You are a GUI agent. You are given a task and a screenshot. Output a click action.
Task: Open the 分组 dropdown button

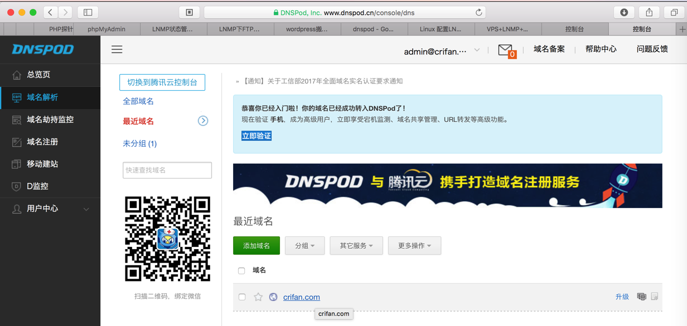(304, 245)
